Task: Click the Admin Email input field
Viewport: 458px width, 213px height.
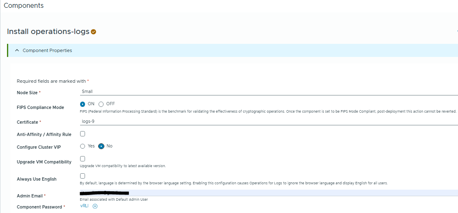Action: [267, 193]
